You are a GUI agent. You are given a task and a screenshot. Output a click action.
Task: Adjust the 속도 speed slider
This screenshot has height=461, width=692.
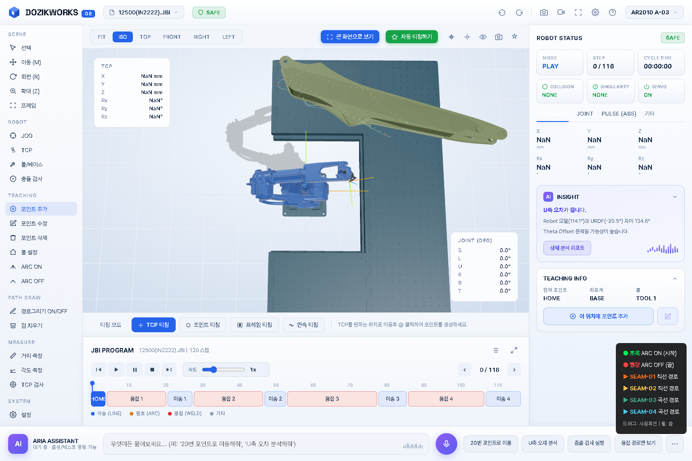pos(223,370)
